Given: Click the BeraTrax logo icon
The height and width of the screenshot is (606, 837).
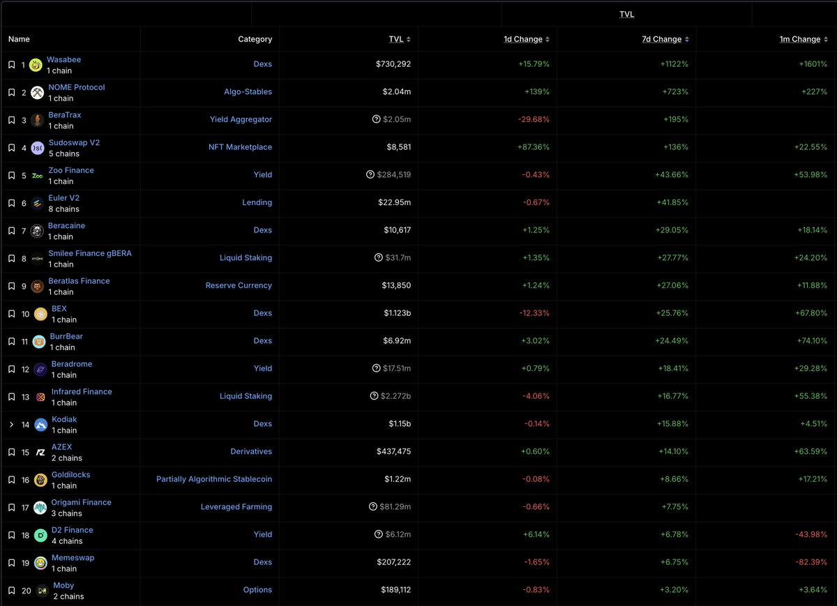Looking at the screenshot, I should tap(37, 120).
